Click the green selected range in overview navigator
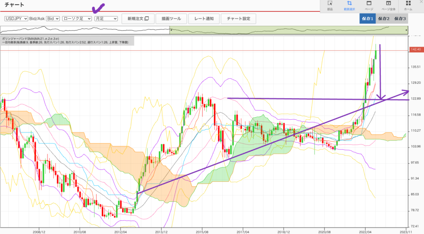The image size is (424, 234). [289, 30]
